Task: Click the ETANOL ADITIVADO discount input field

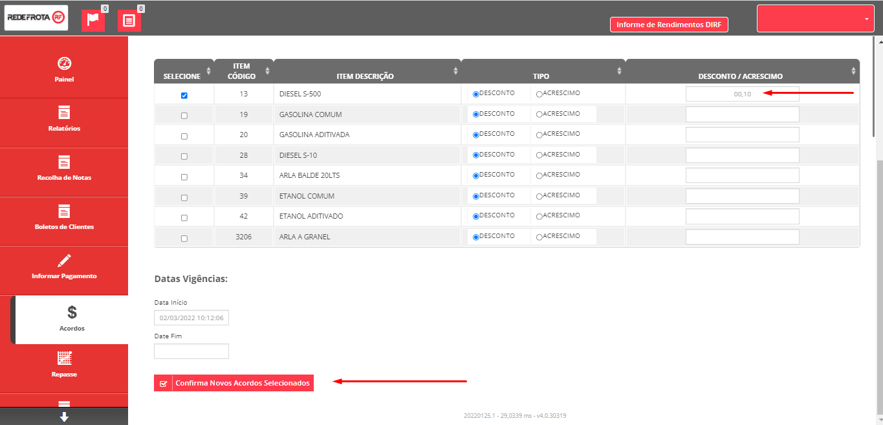Action: [743, 216]
